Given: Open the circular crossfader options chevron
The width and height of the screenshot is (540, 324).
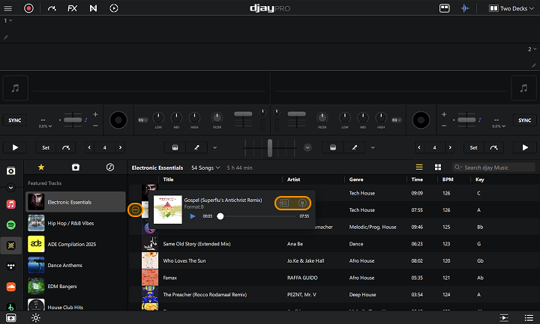Looking at the screenshot, I should pos(307,147).
